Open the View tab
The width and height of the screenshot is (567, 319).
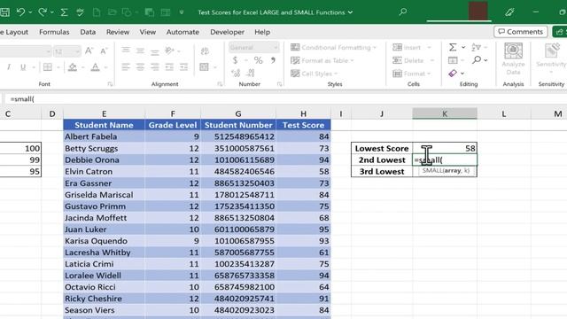point(148,32)
